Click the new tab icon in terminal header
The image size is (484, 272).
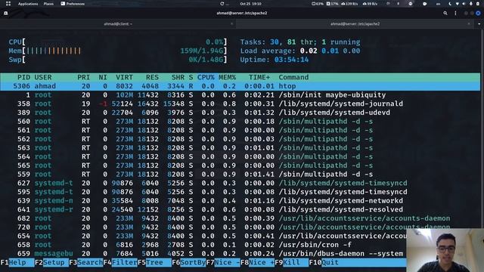click(x=6, y=14)
